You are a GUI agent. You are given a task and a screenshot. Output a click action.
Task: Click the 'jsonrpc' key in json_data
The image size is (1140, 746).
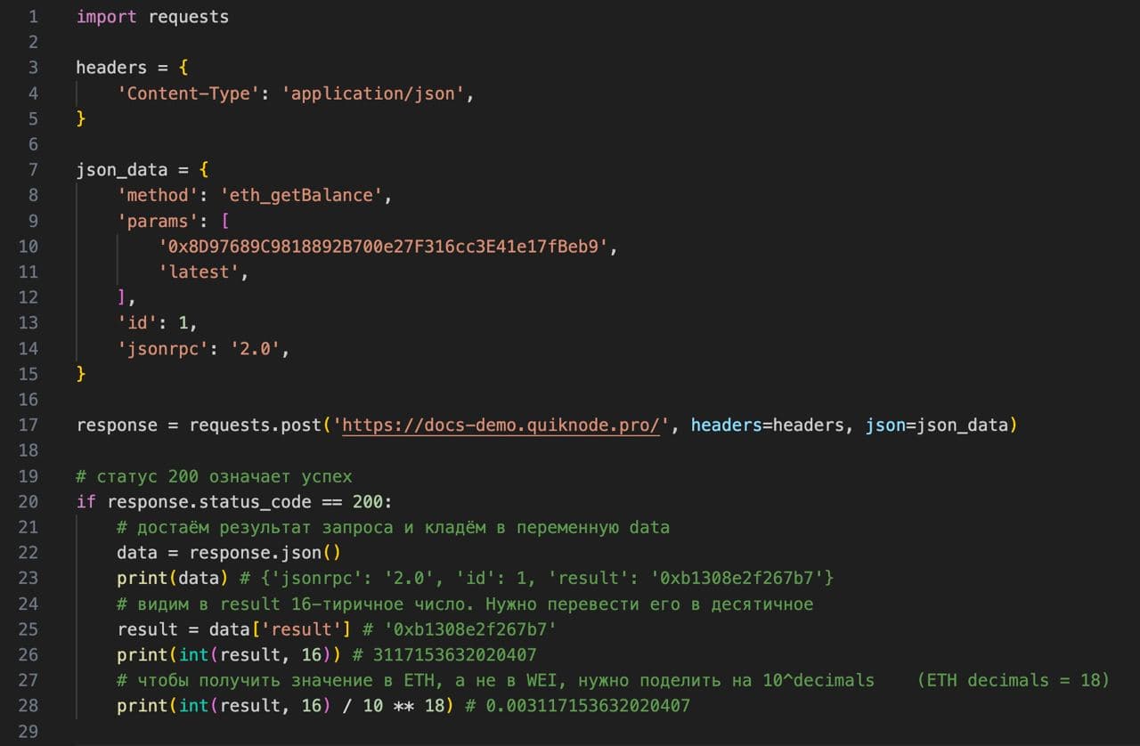[x=165, y=348]
